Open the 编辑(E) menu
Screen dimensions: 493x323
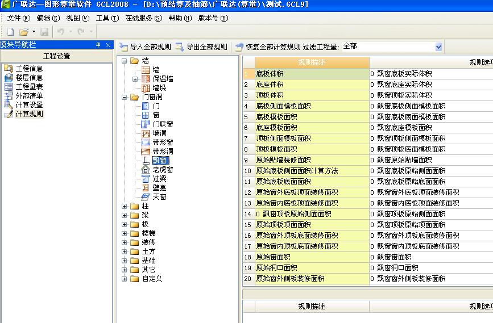48,18
